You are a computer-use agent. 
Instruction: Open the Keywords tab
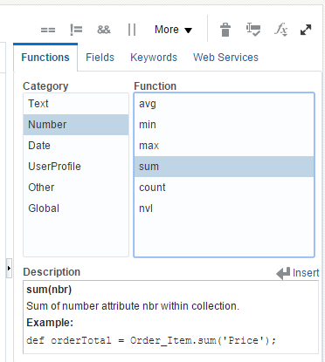click(154, 58)
